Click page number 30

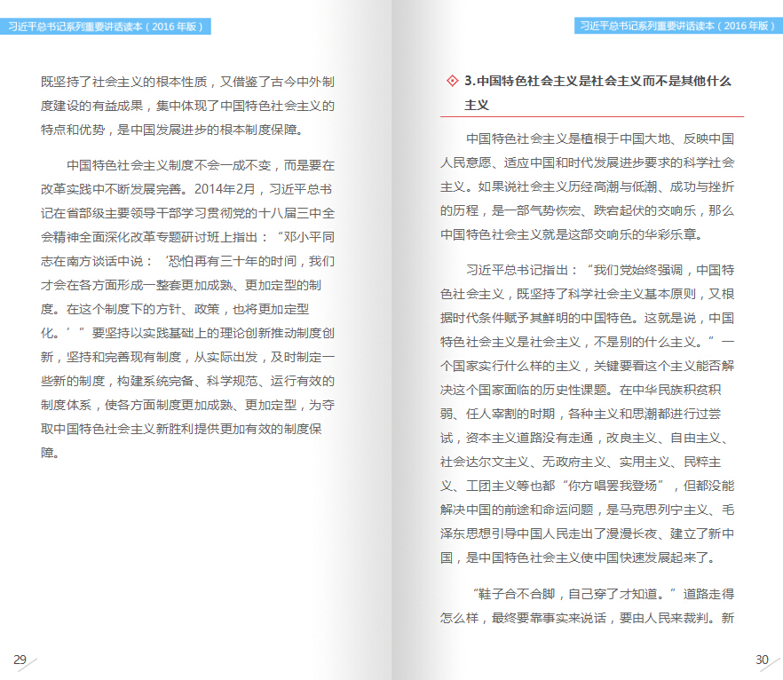pyautogui.click(x=762, y=660)
